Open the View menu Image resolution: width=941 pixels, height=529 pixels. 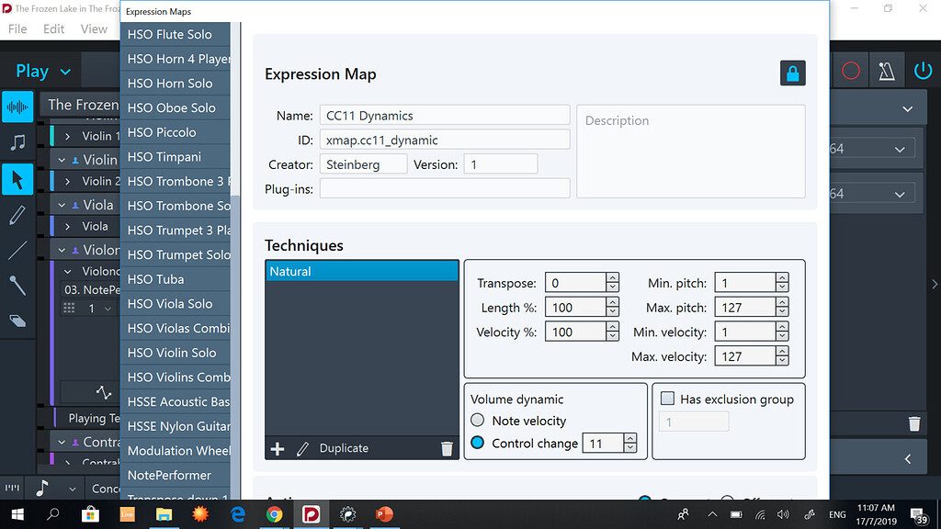(x=95, y=28)
